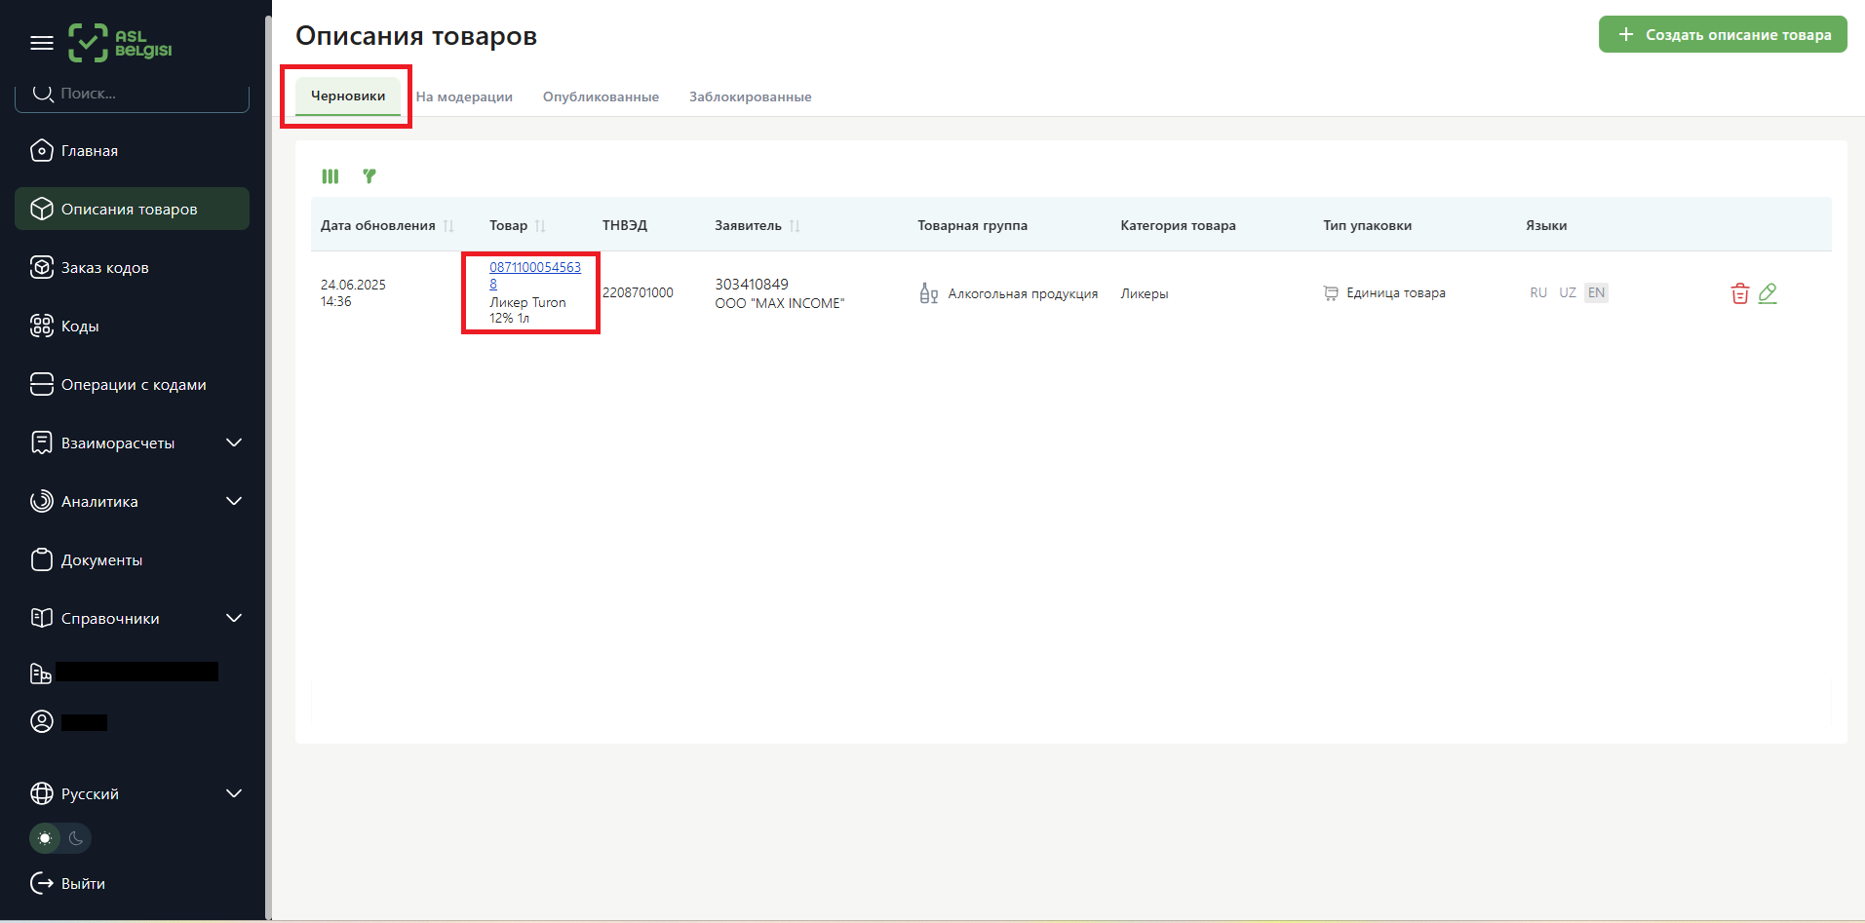Click the green filter icon

(369, 176)
